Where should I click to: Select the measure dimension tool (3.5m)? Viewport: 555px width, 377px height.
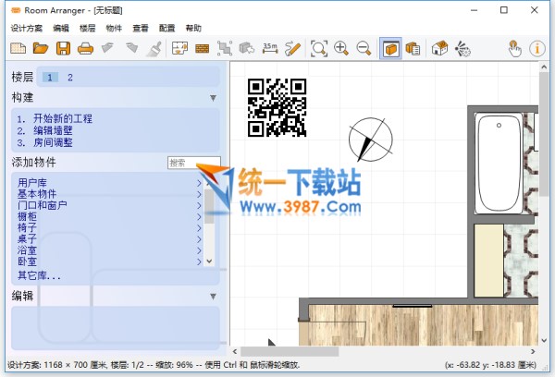(x=270, y=48)
